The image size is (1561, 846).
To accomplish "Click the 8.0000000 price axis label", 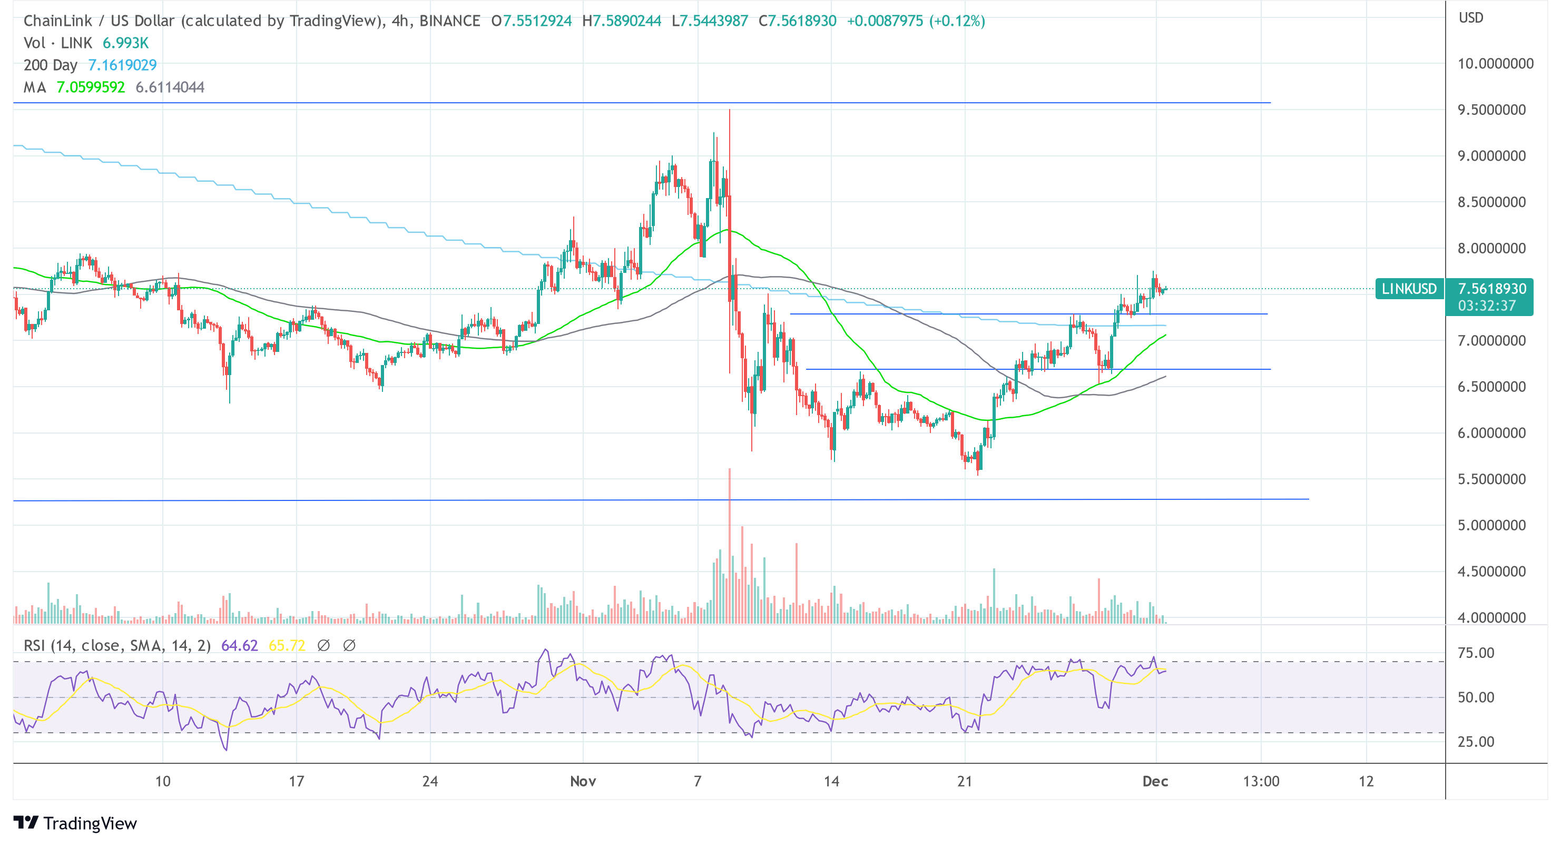I will pos(1491,248).
